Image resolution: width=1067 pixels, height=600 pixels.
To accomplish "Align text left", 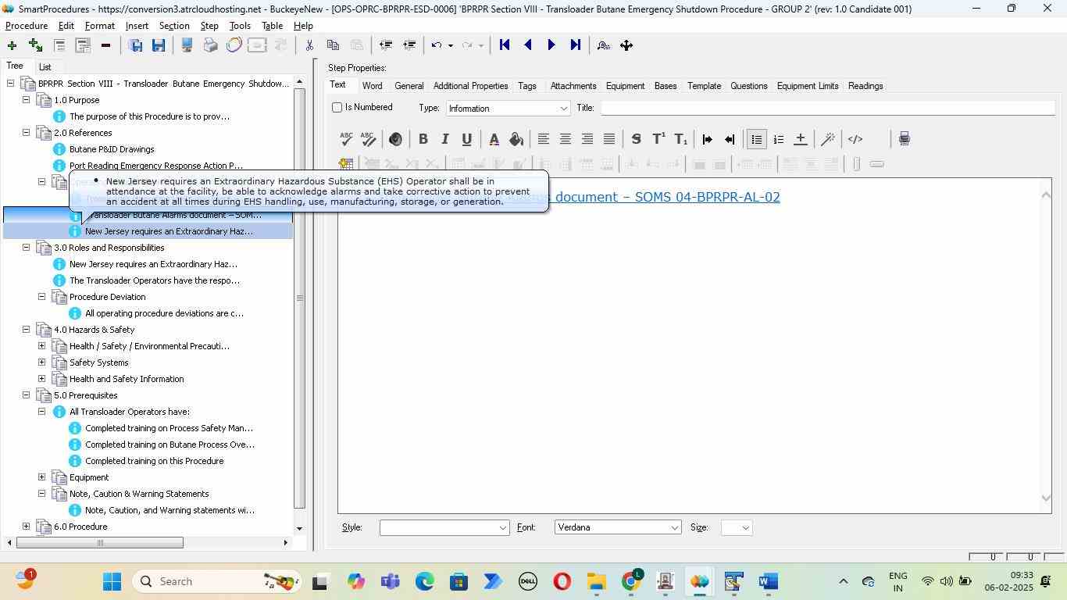I will tap(543, 139).
